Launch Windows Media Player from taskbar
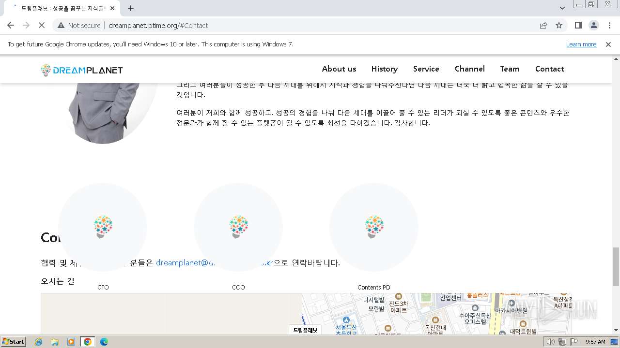 [71, 342]
